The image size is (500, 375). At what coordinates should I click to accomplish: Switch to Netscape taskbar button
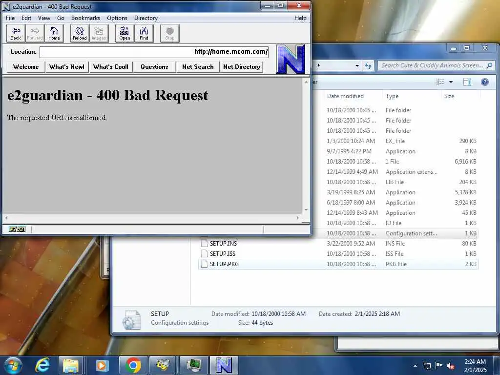[x=224, y=365]
